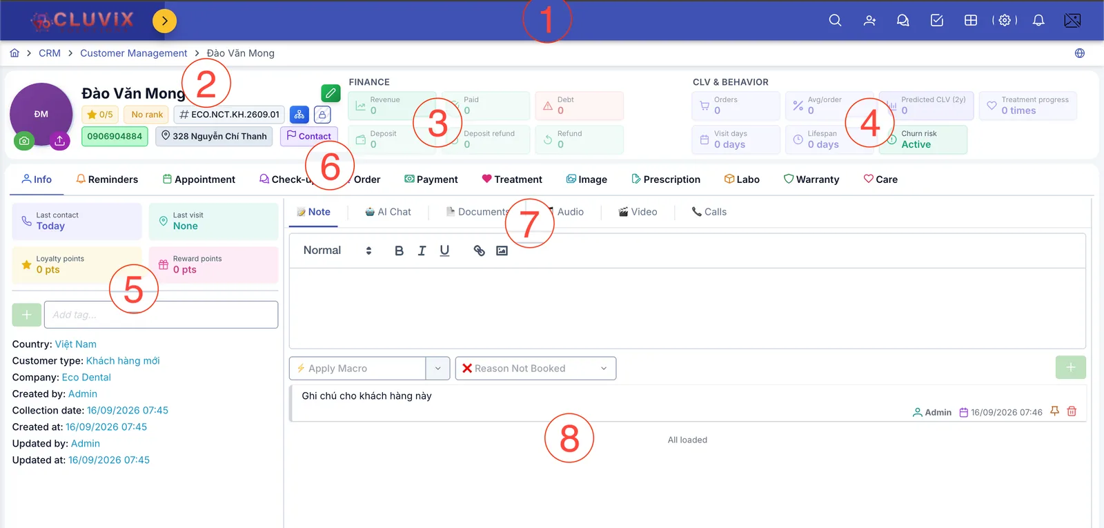Image resolution: width=1104 pixels, height=528 pixels.
Task: Click the purple upload icon on avatar
Action: click(x=60, y=141)
